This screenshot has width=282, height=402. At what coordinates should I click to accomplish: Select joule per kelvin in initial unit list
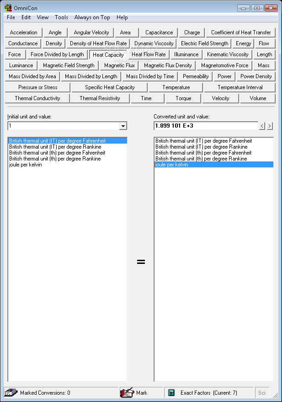68,165
